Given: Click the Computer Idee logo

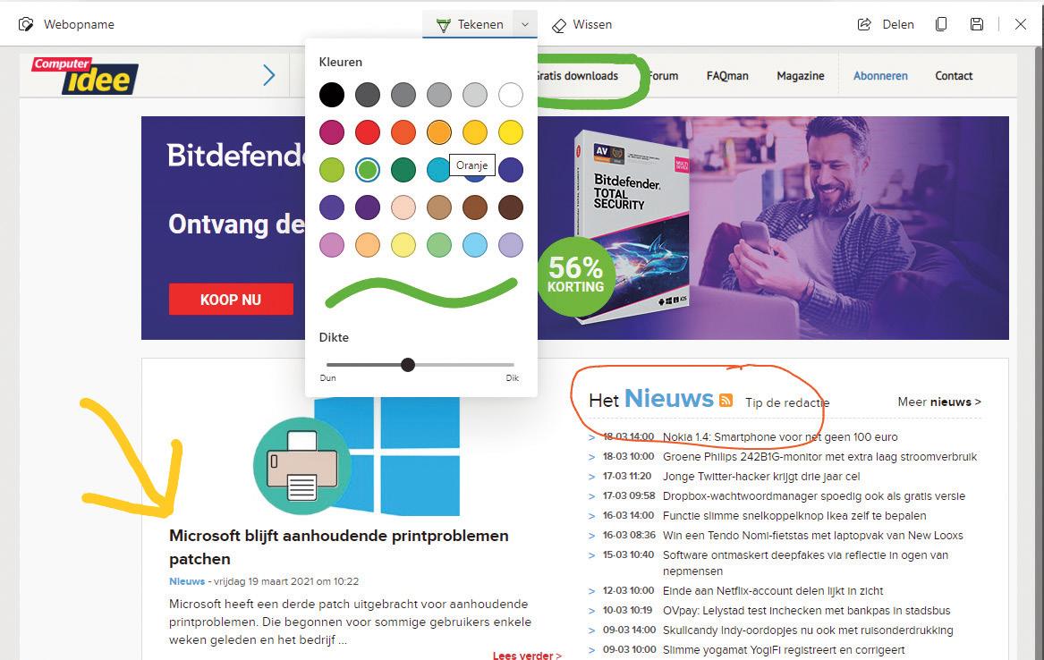Looking at the screenshot, I should pos(85,75).
